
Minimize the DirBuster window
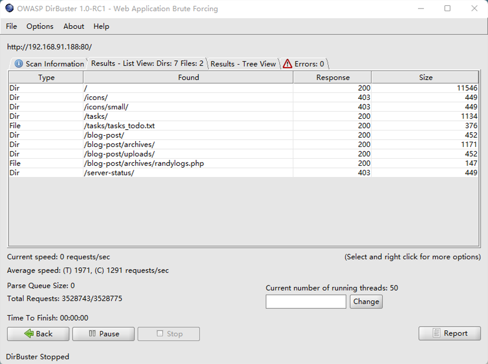click(421, 9)
